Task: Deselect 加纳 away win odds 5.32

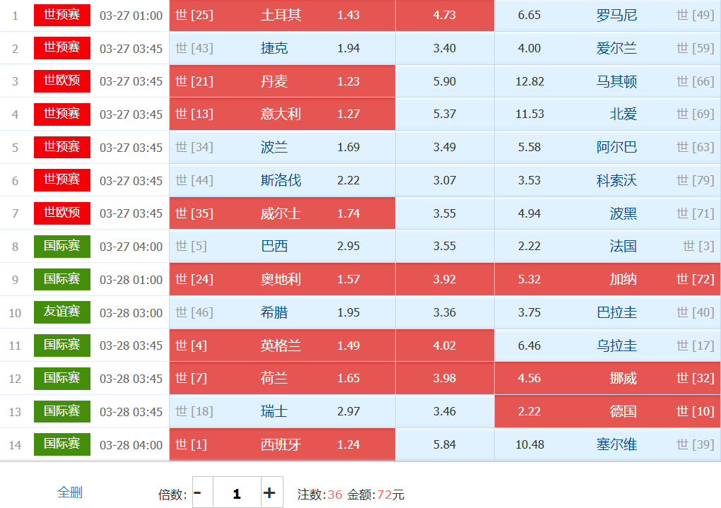Action: point(607,279)
